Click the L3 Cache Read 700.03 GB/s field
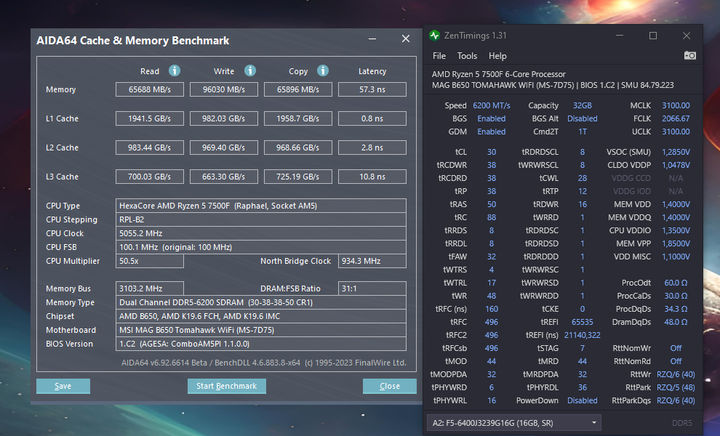 tap(150, 177)
